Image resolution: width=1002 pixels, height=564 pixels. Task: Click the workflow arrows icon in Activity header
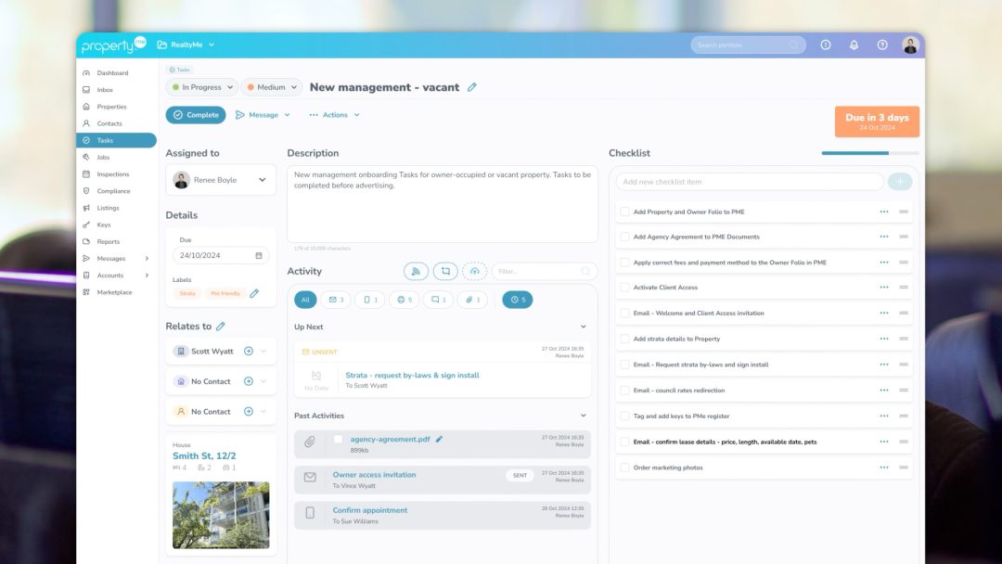click(x=445, y=272)
